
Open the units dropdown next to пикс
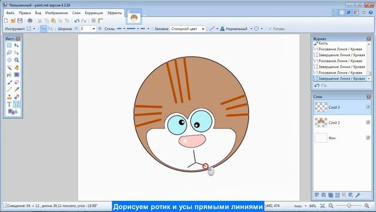[x=305, y=206]
